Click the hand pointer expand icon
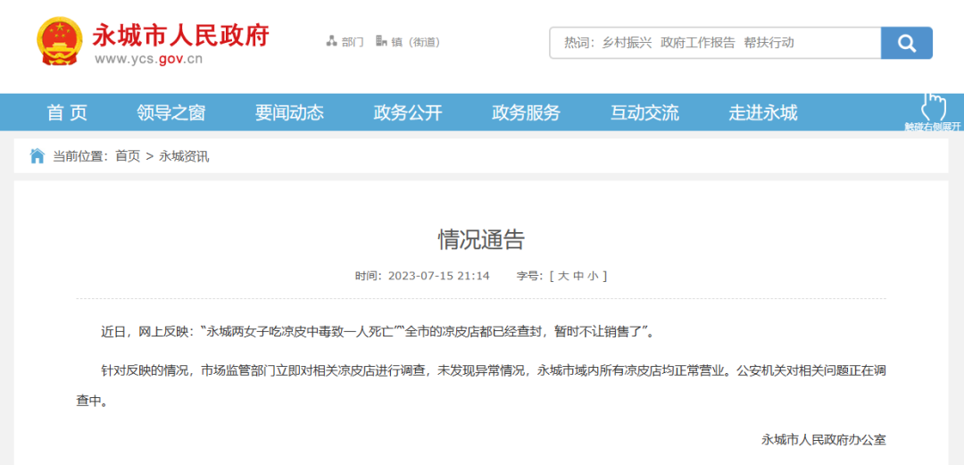964x465 pixels. pos(933,106)
